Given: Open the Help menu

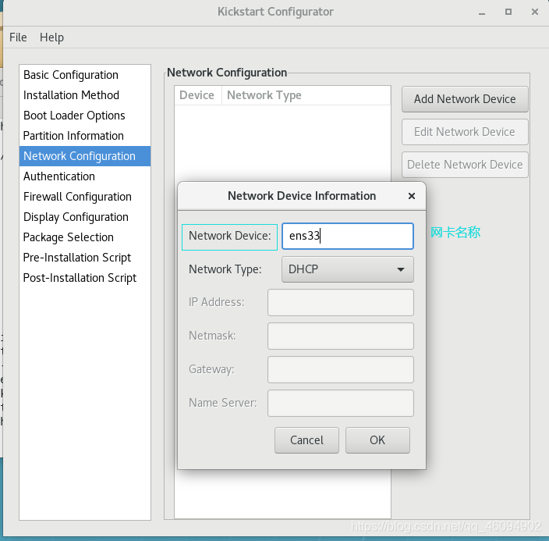Looking at the screenshot, I should 51,37.
